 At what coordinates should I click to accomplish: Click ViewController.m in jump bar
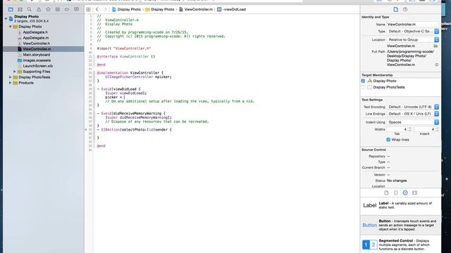(196, 9)
